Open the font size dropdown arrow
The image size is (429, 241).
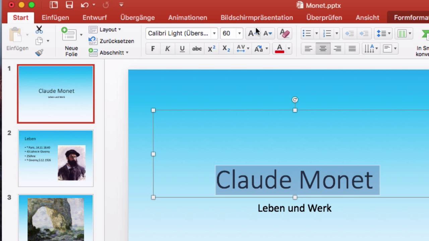tap(239, 33)
